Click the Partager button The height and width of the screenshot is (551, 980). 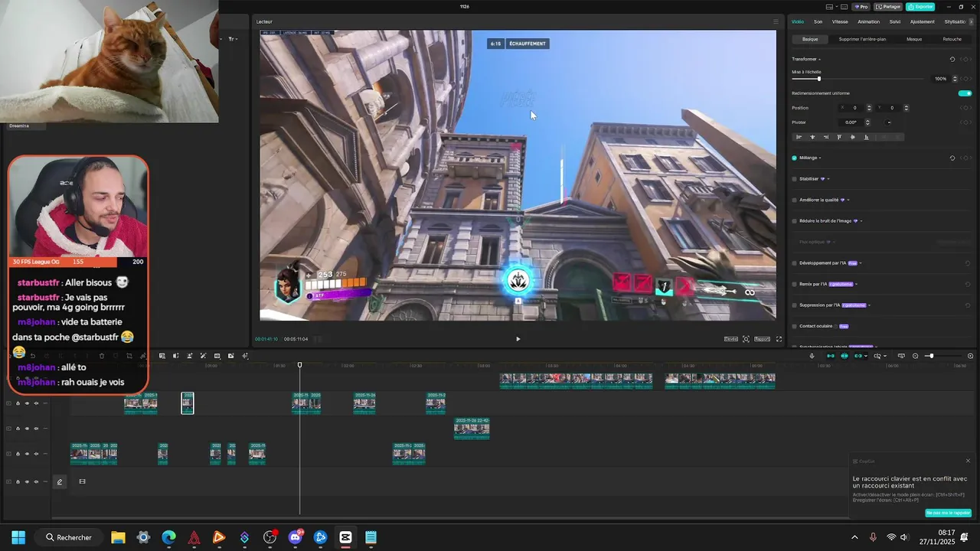[888, 7]
